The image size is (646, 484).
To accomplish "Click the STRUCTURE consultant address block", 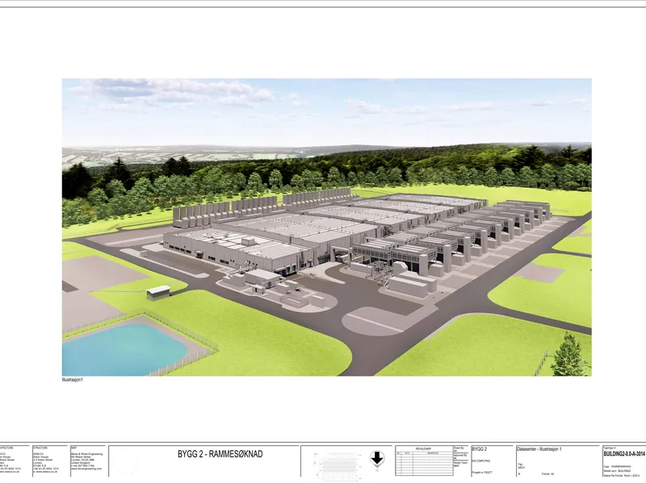I will click(x=49, y=460).
